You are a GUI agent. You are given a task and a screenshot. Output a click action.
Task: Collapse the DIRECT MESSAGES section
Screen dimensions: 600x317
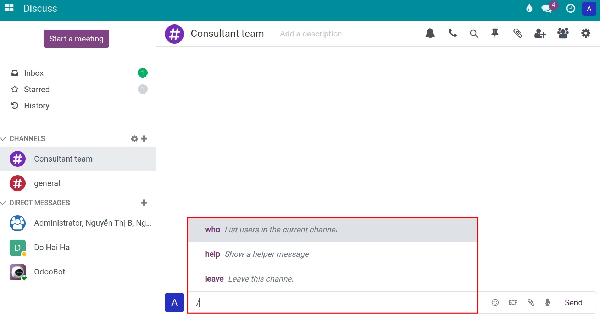point(35,203)
